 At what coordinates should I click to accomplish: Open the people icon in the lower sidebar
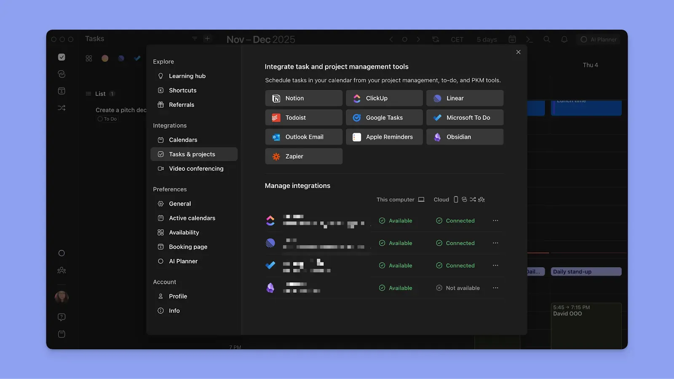click(x=62, y=270)
